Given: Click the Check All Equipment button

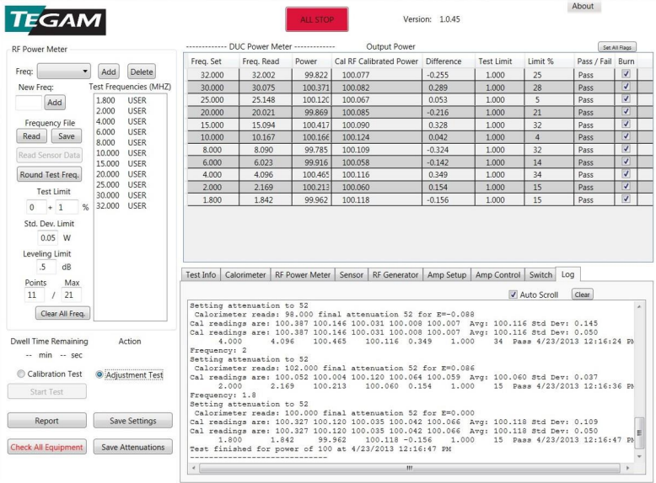Looking at the screenshot, I should point(47,447).
